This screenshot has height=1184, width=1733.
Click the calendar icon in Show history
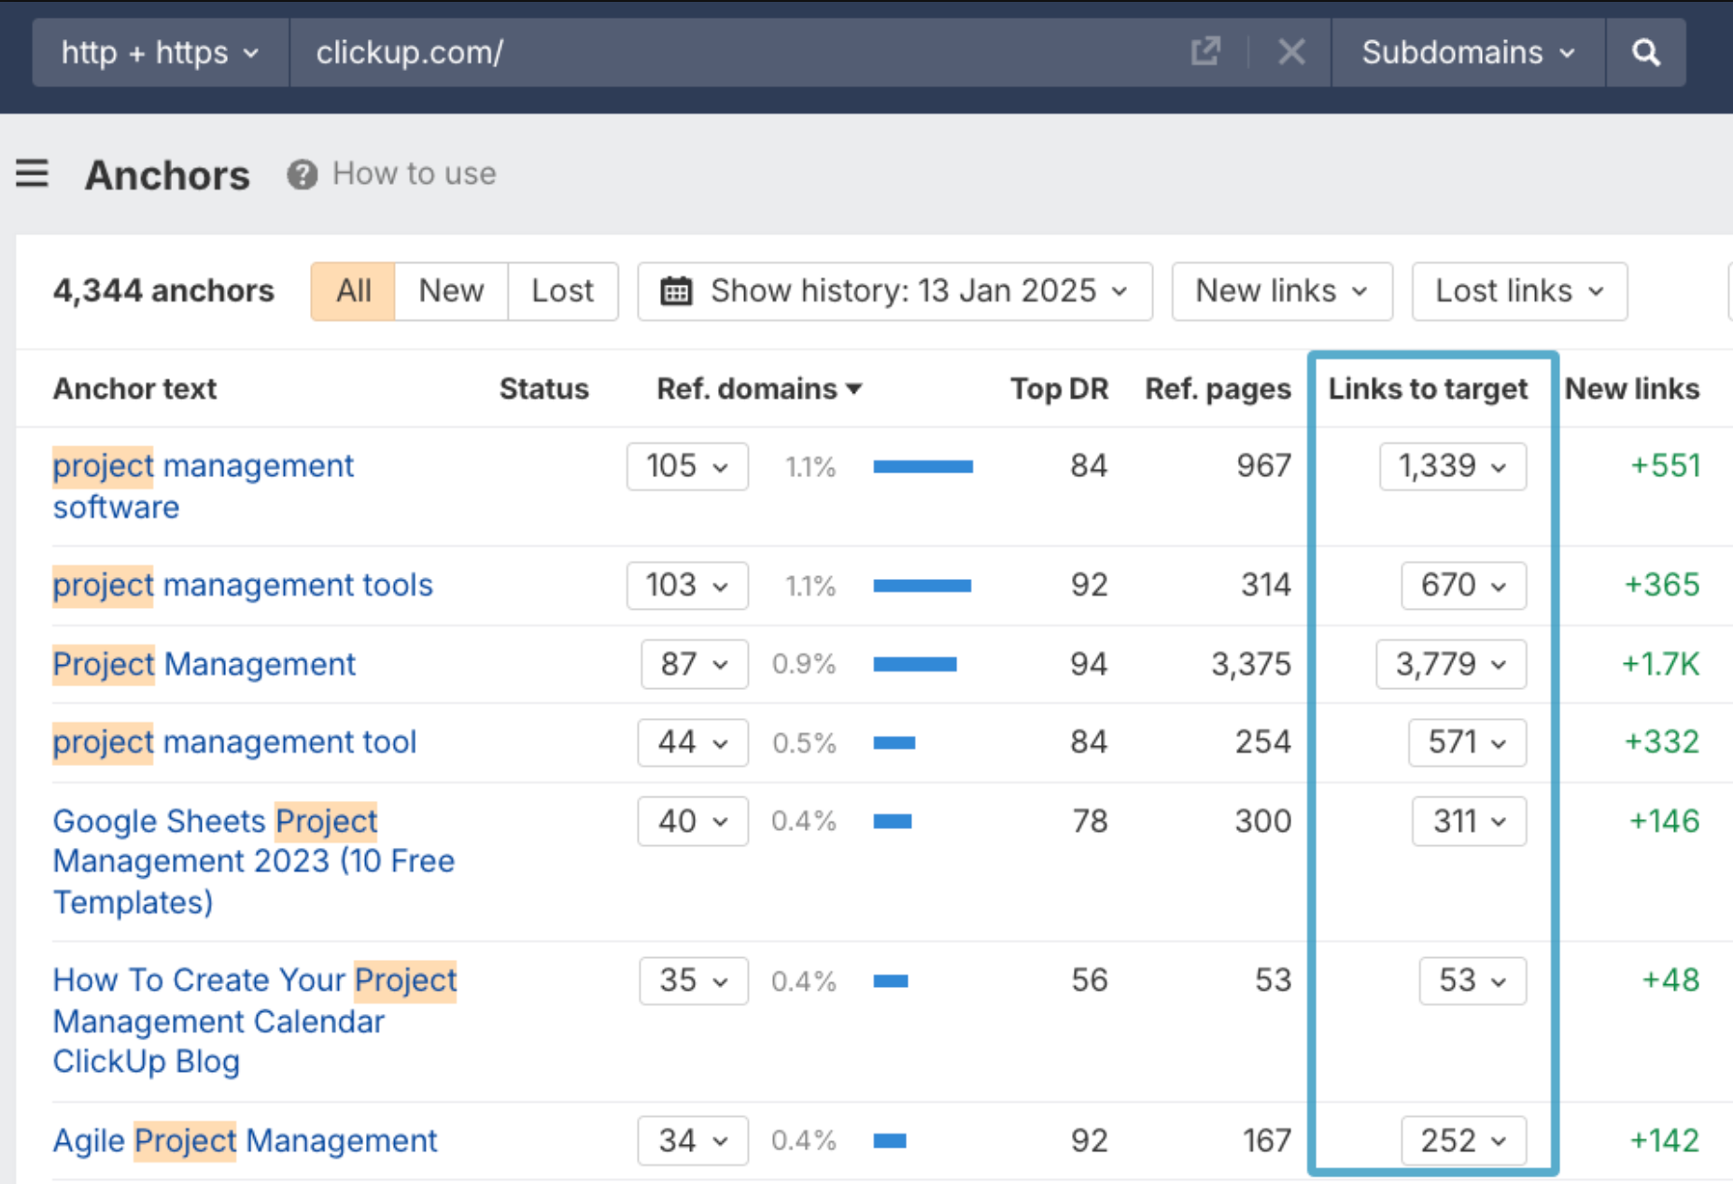click(x=676, y=291)
